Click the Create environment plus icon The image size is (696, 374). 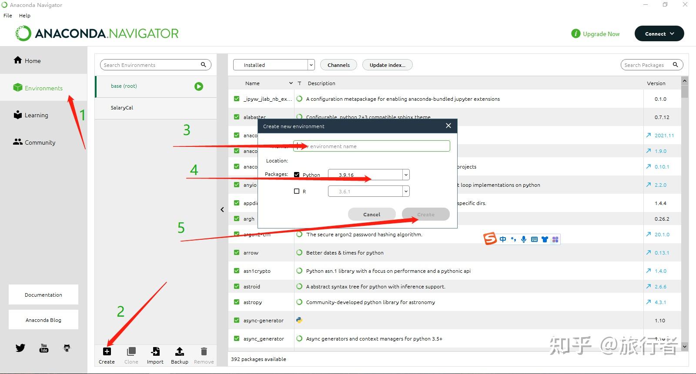(x=107, y=351)
